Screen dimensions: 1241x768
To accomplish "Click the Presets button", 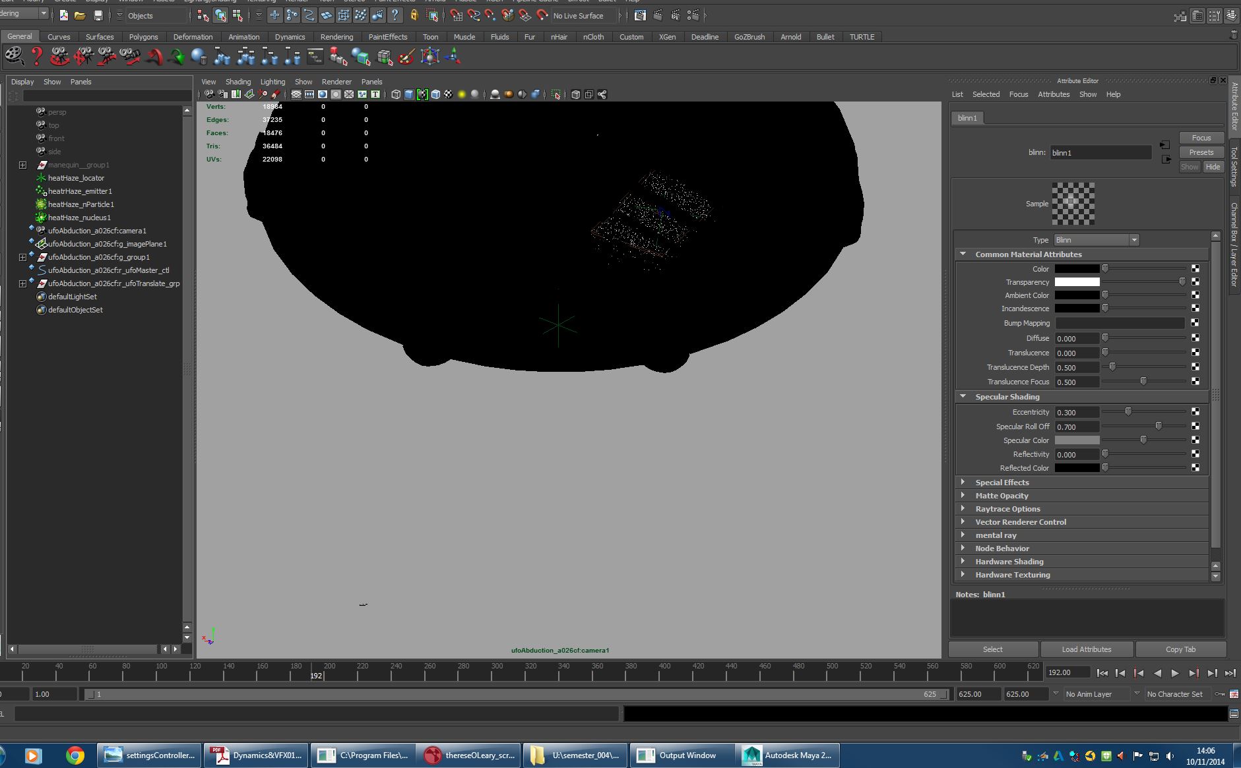I will click(1201, 152).
